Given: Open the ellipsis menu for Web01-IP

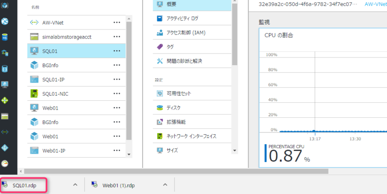Looking at the screenshot, I should pyautogui.click(x=117, y=151).
